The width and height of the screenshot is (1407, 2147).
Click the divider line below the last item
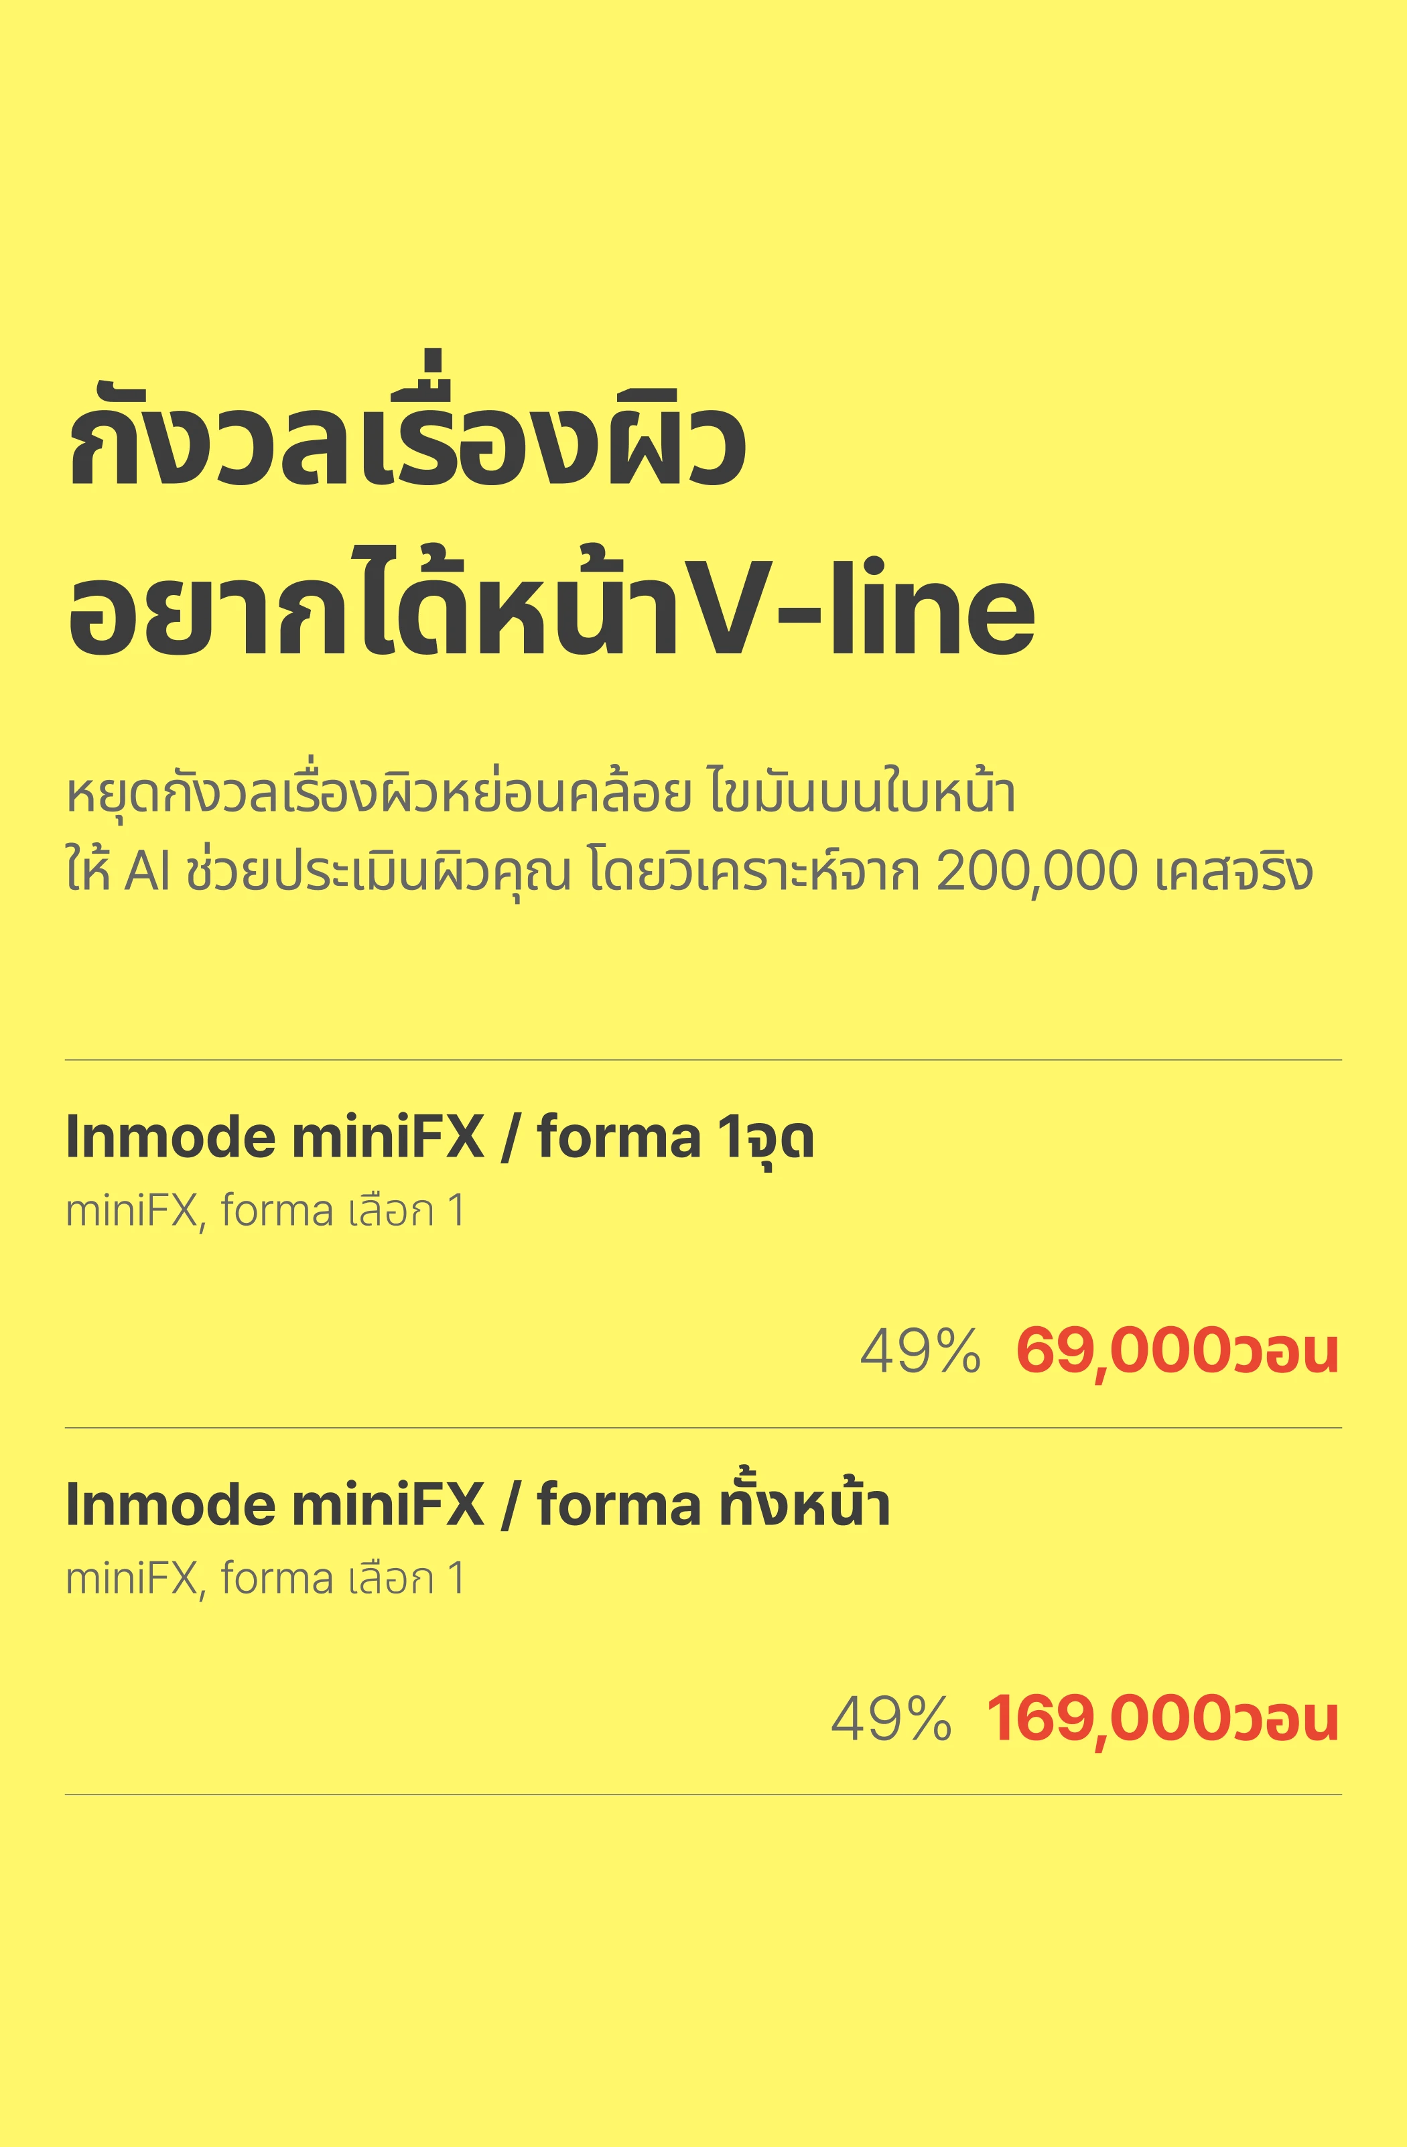pos(703,1795)
